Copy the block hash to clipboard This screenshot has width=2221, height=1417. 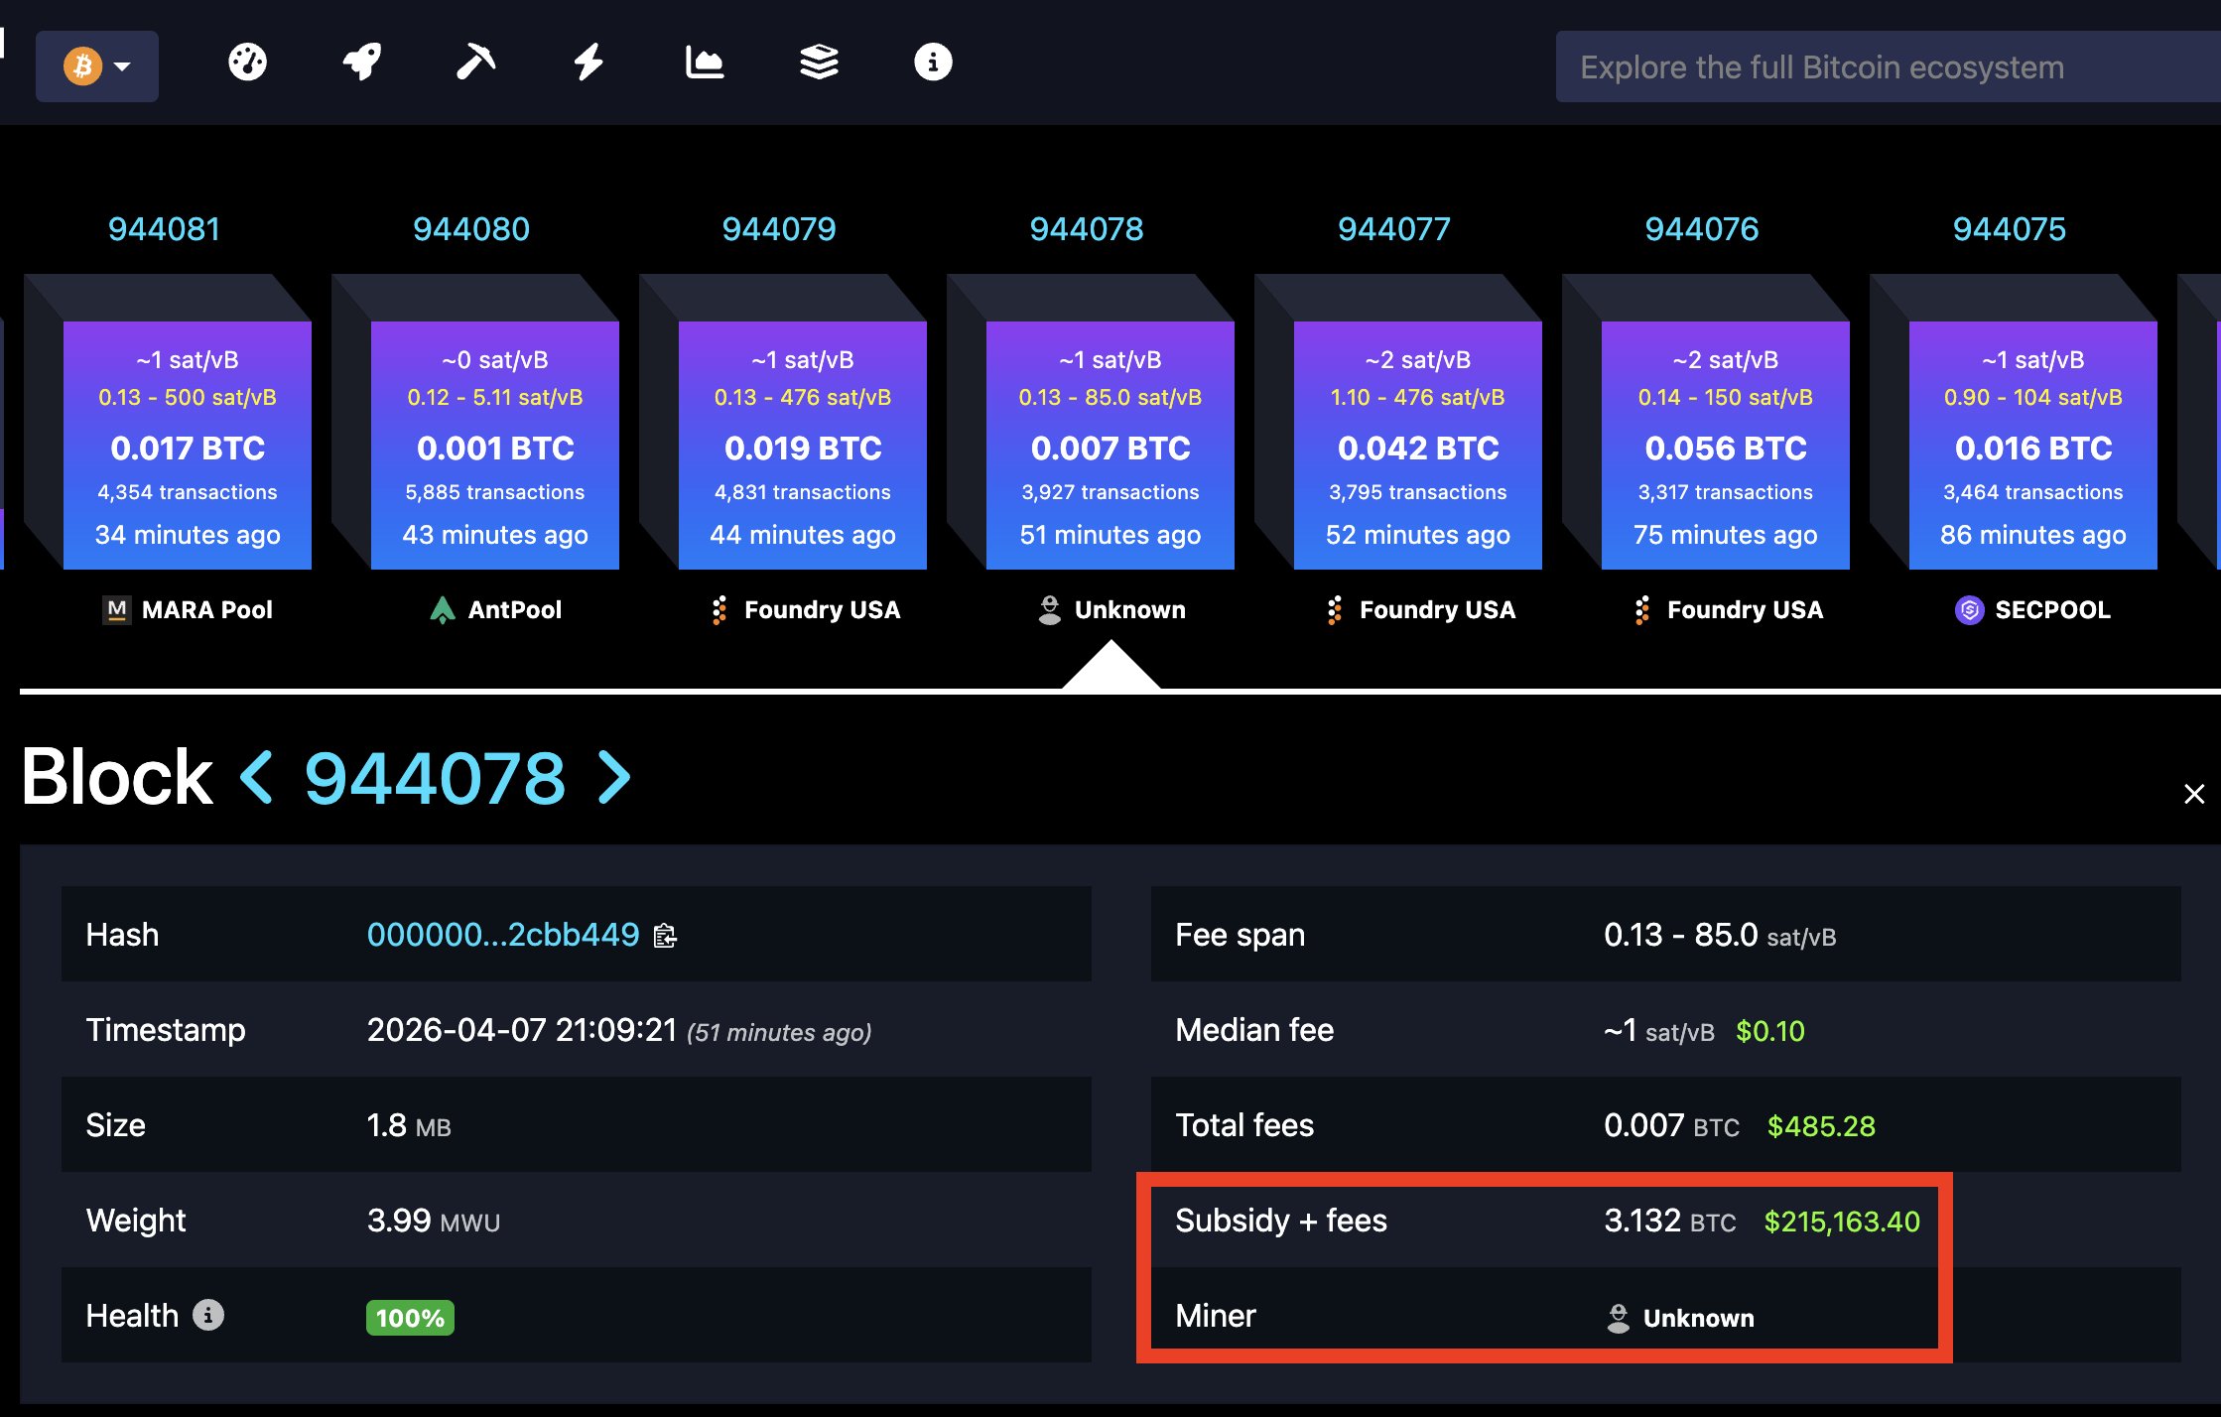(x=665, y=936)
